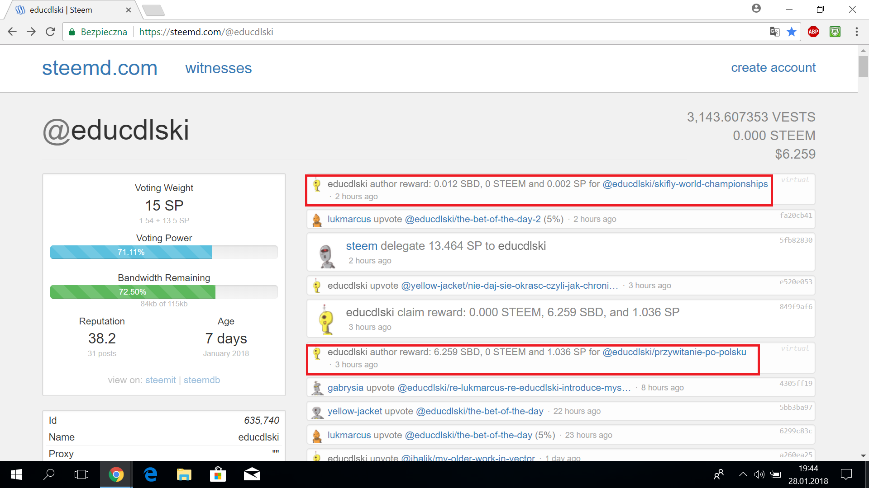View profile on steemdb link
Screen dimensions: 869x488
(x=202, y=380)
